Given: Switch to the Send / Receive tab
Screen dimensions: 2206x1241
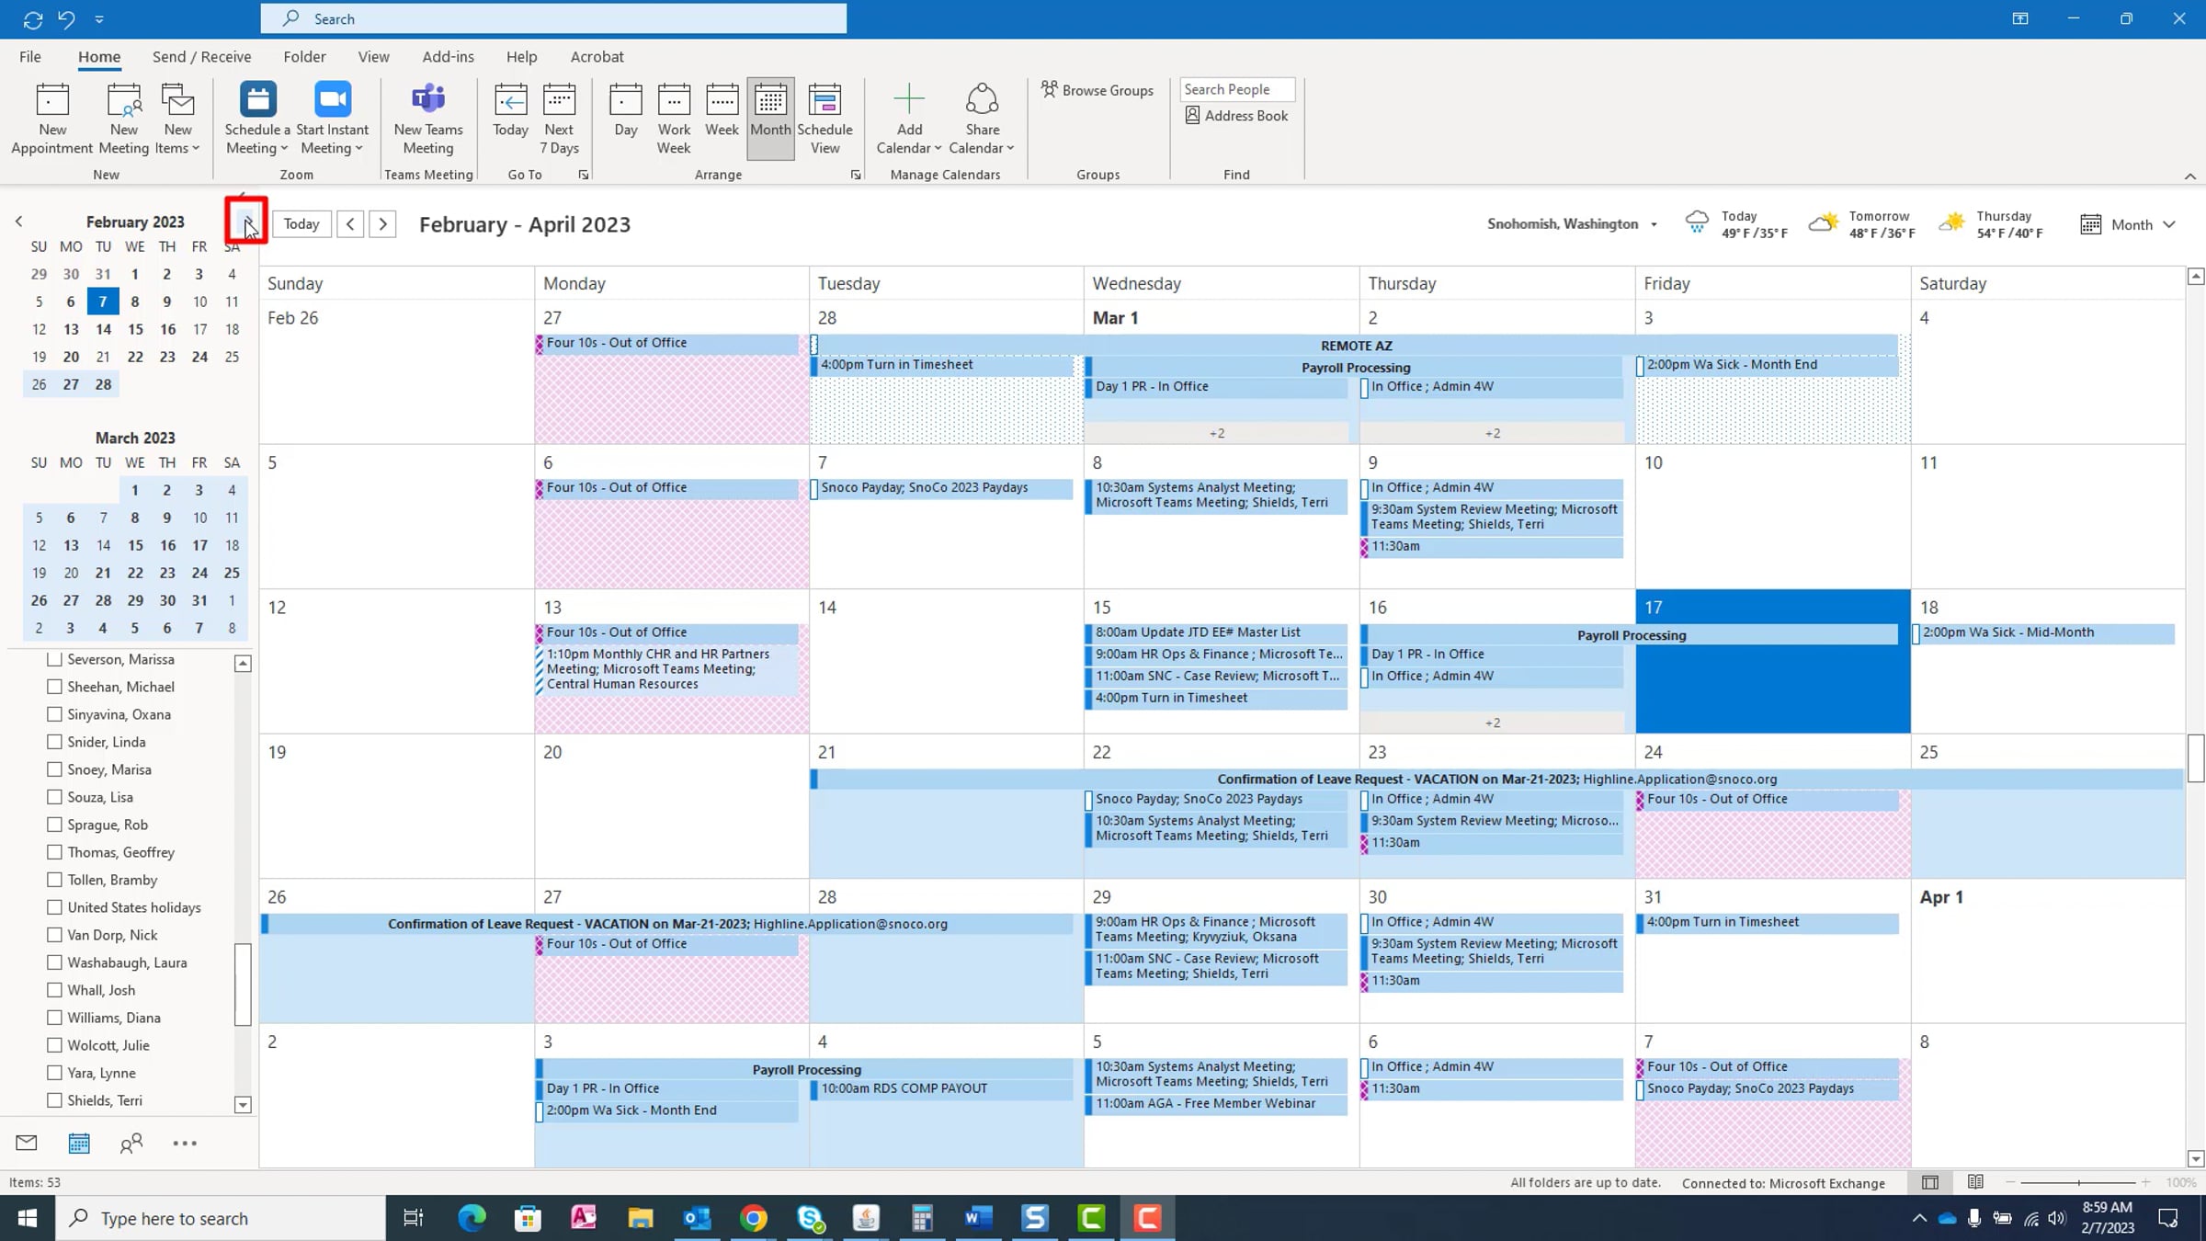Looking at the screenshot, I should pos(201,56).
